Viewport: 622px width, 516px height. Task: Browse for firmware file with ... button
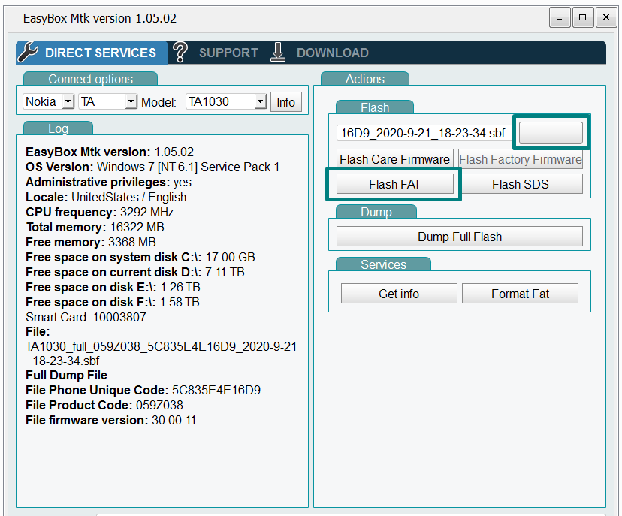click(x=551, y=133)
